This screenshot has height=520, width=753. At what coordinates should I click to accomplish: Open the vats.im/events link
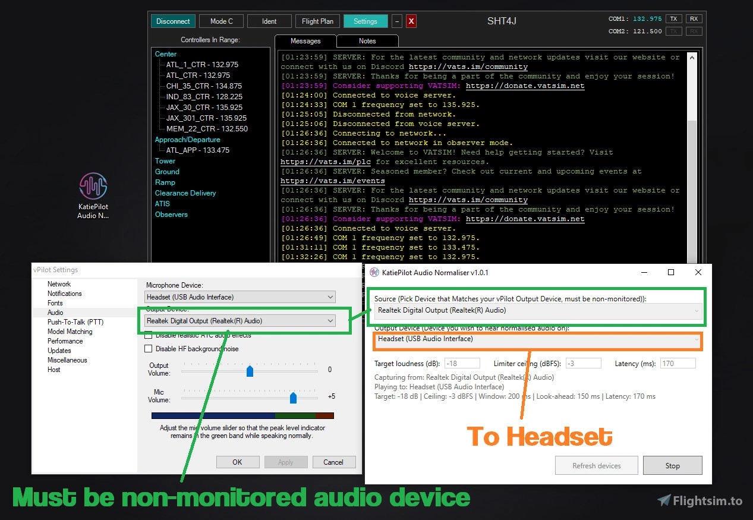point(333,181)
